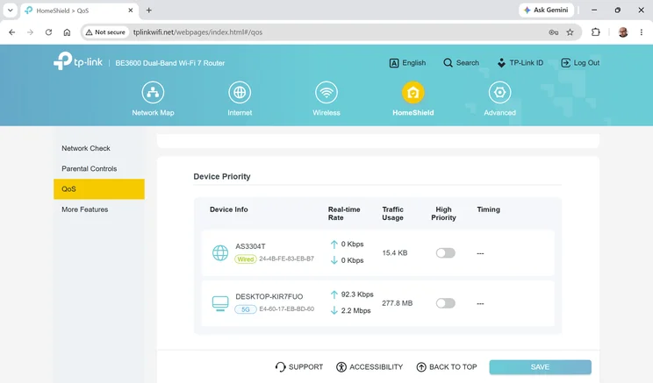This screenshot has width=653, height=383.
Task: Close the HomeShield > QoS tab
Action: coord(131,10)
